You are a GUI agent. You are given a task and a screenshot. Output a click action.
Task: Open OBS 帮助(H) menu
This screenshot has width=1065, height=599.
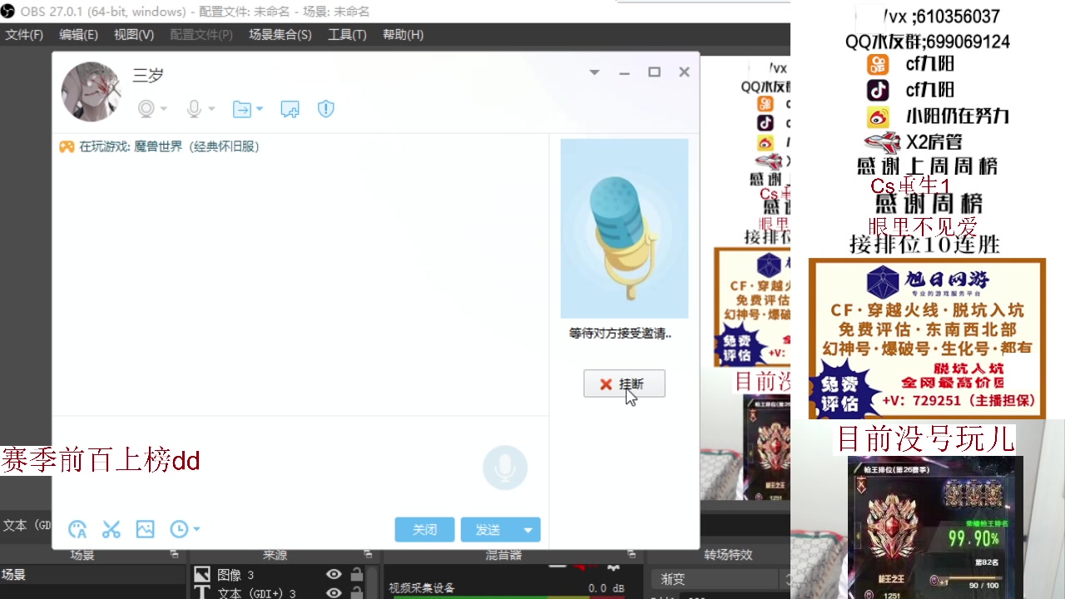(x=403, y=34)
